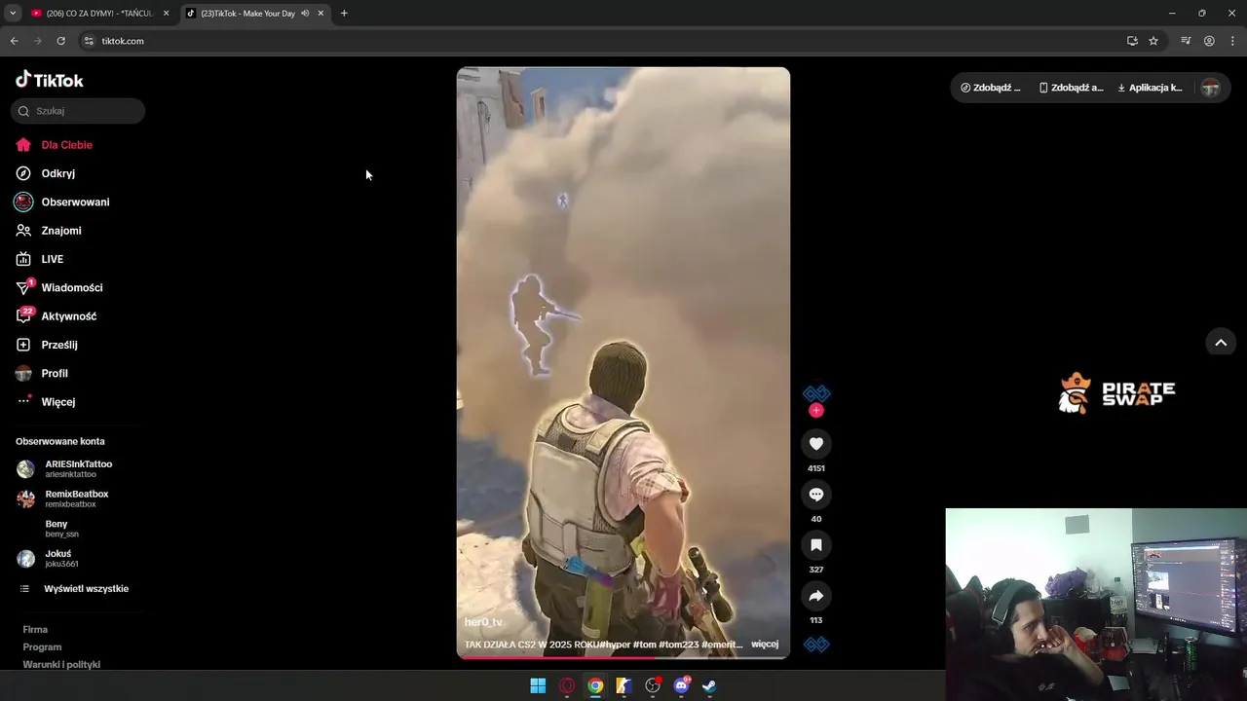This screenshot has width=1247, height=701.
Task: Expand the Więcej sidebar menu
Action: coord(46,402)
